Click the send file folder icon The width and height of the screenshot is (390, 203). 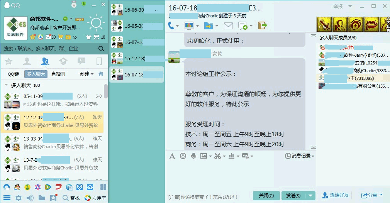(x=209, y=25)
